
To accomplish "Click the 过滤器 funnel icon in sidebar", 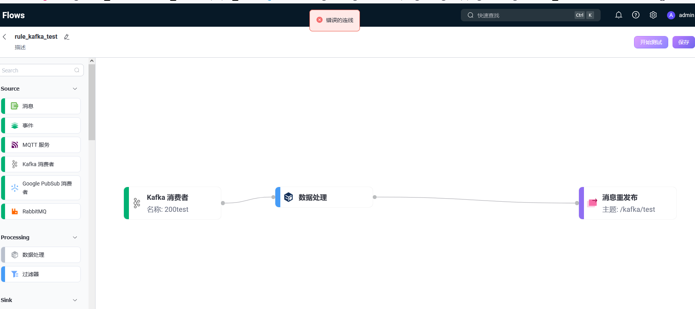I will pyautogui.click(x=15, y=274).
